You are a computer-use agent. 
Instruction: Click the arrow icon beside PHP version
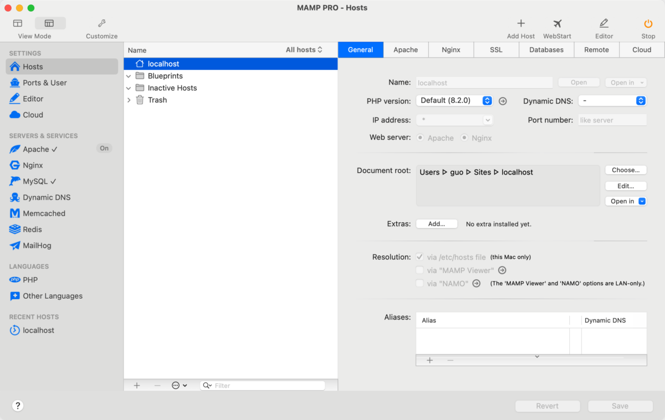[503, 101]
